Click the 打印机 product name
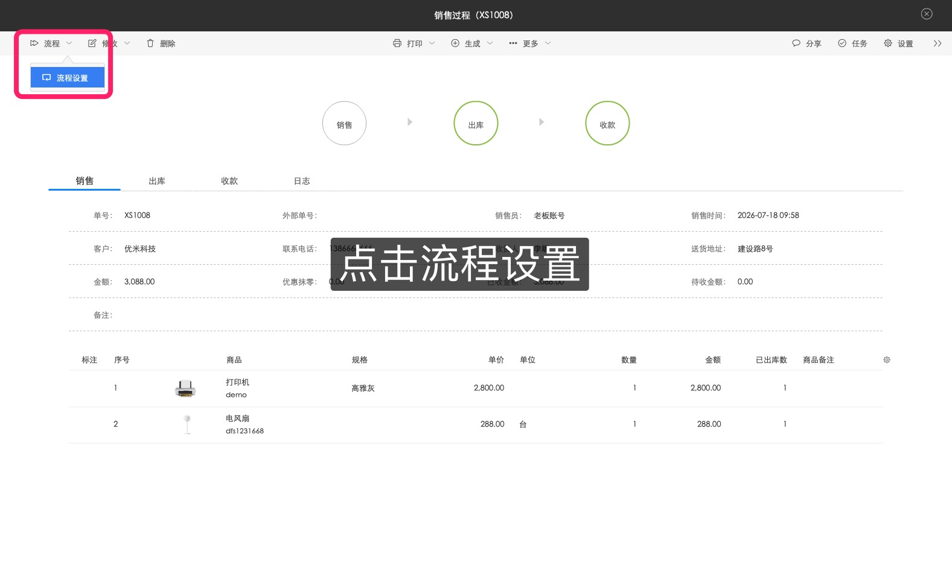This screenshot has height=575, width=952. [237, 382]
